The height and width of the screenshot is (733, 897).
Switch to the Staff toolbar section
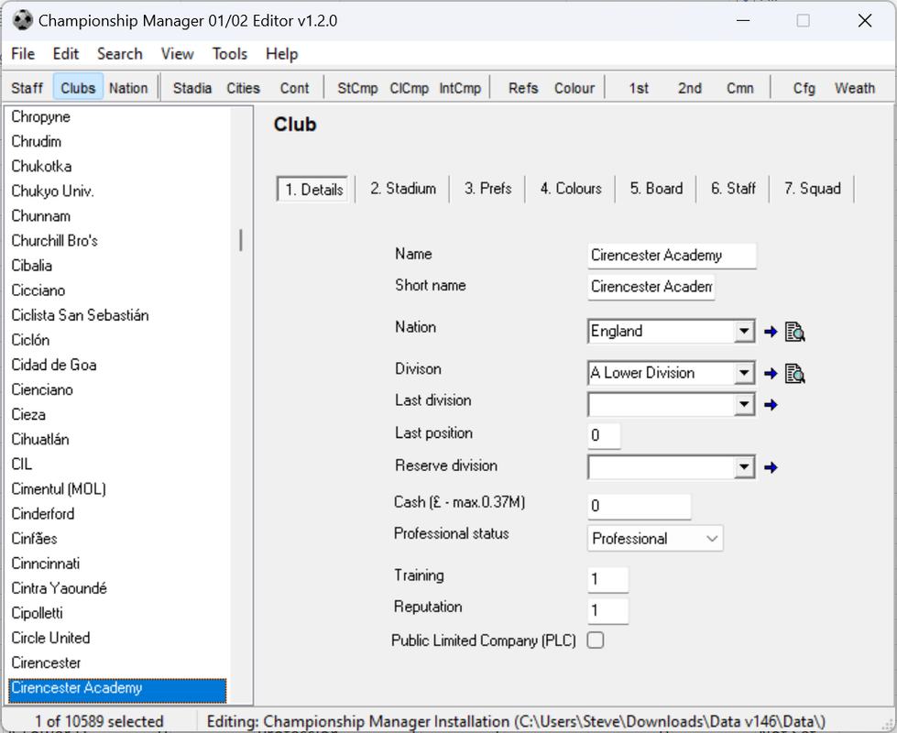[27, 88]
